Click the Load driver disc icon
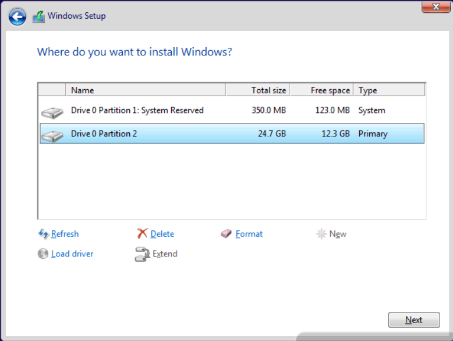Screen dimensions: 453x341 [x=43, y=254]
